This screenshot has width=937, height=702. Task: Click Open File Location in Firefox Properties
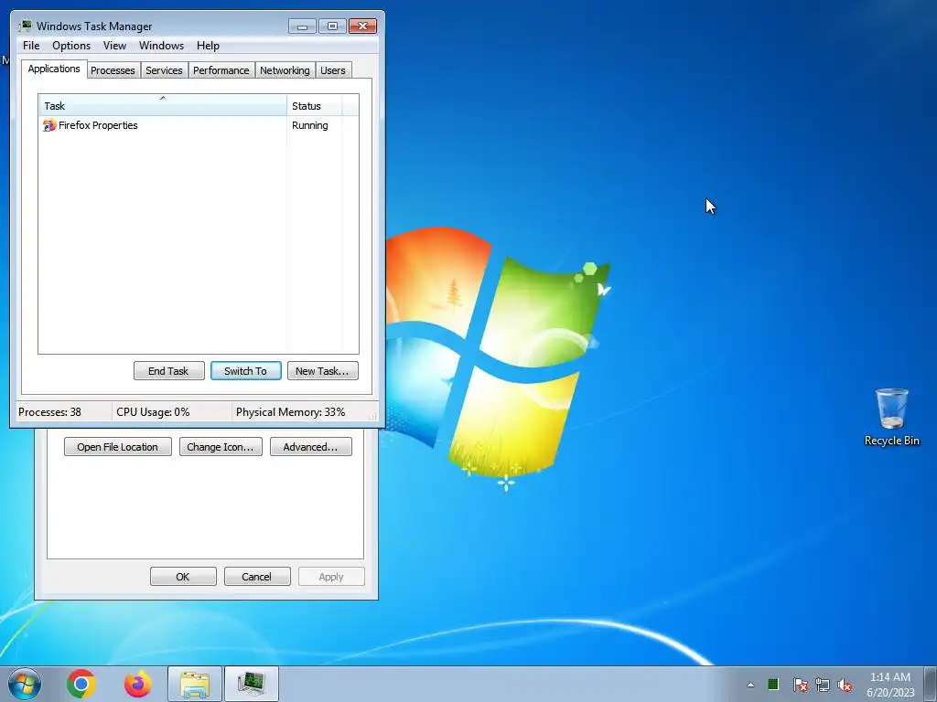click(118, 447)
